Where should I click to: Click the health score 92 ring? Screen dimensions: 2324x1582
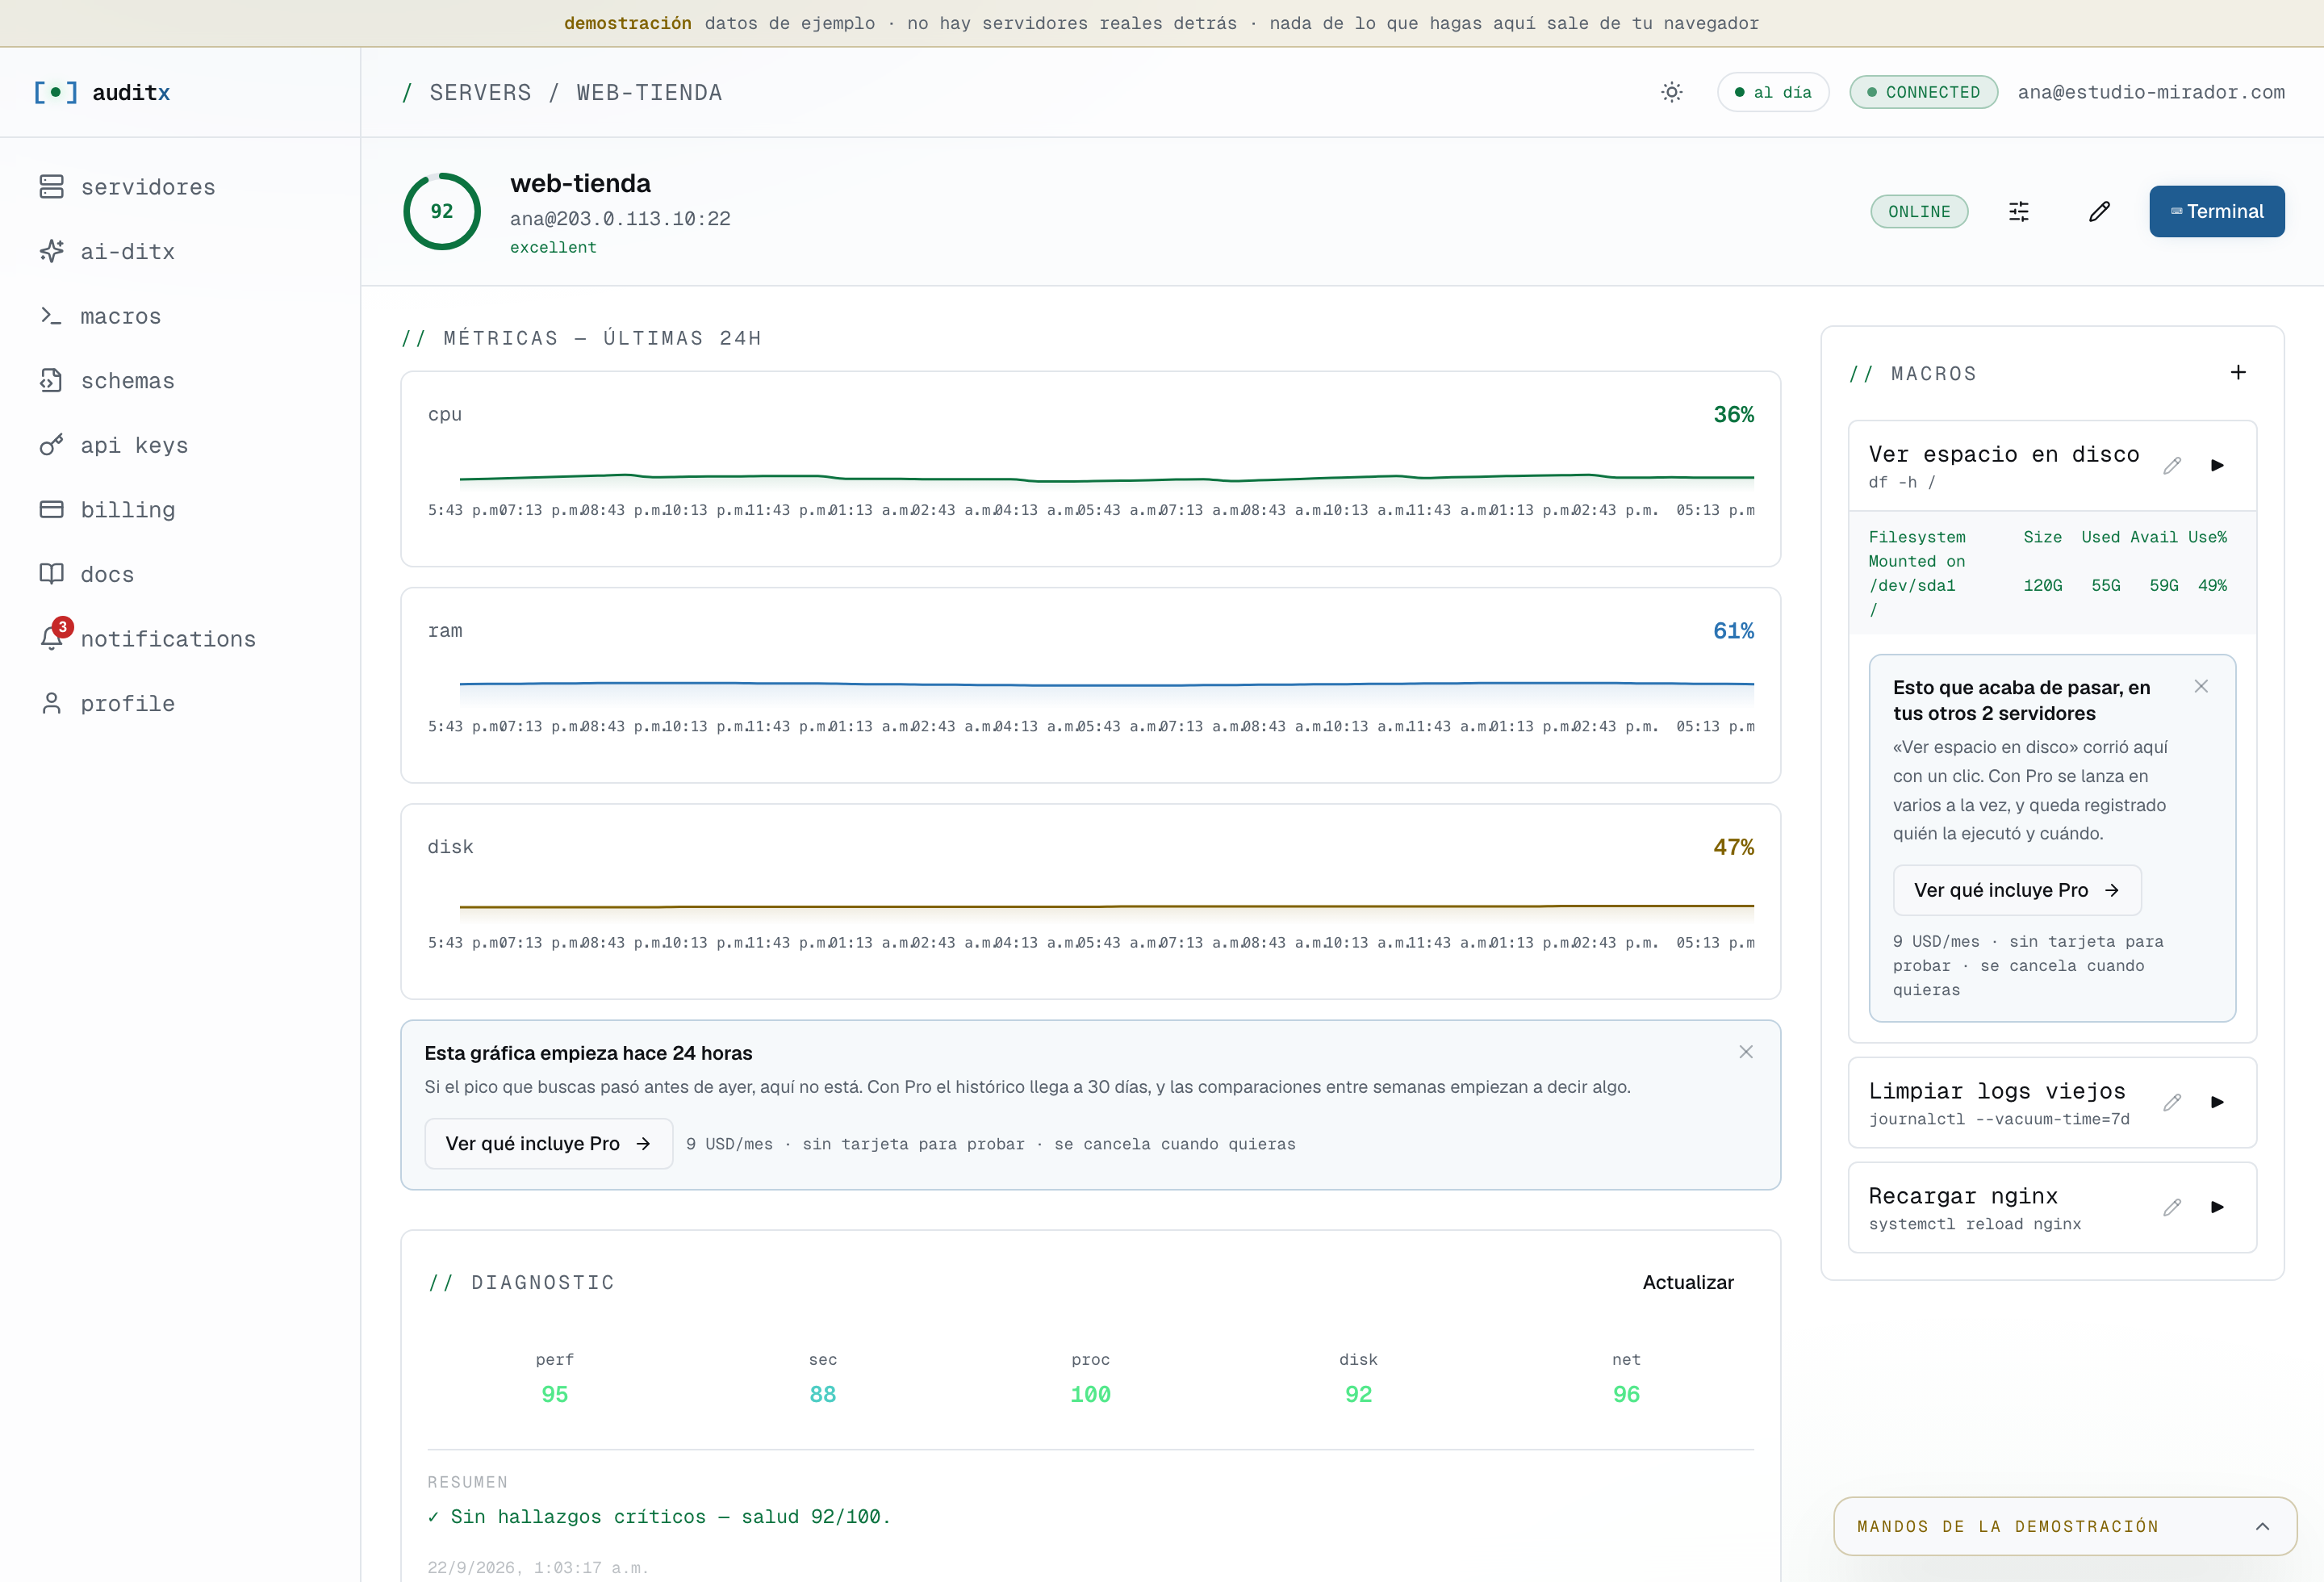pyautogui.click(x=442, y=211)
